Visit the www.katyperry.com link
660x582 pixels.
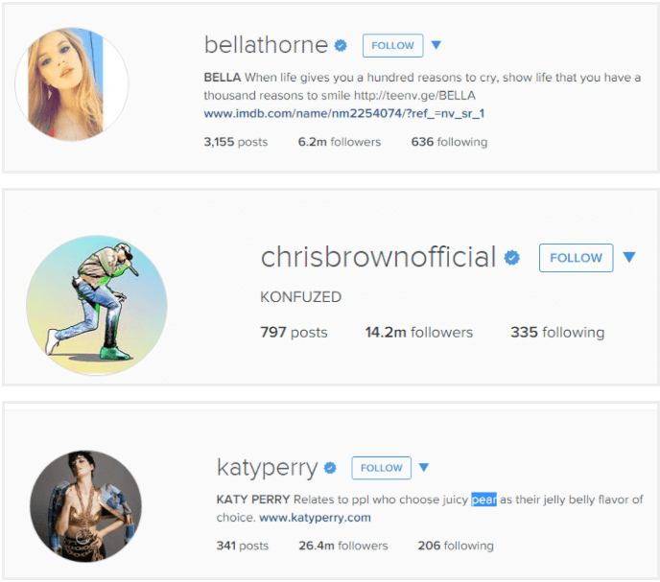(x=315, y=517)
